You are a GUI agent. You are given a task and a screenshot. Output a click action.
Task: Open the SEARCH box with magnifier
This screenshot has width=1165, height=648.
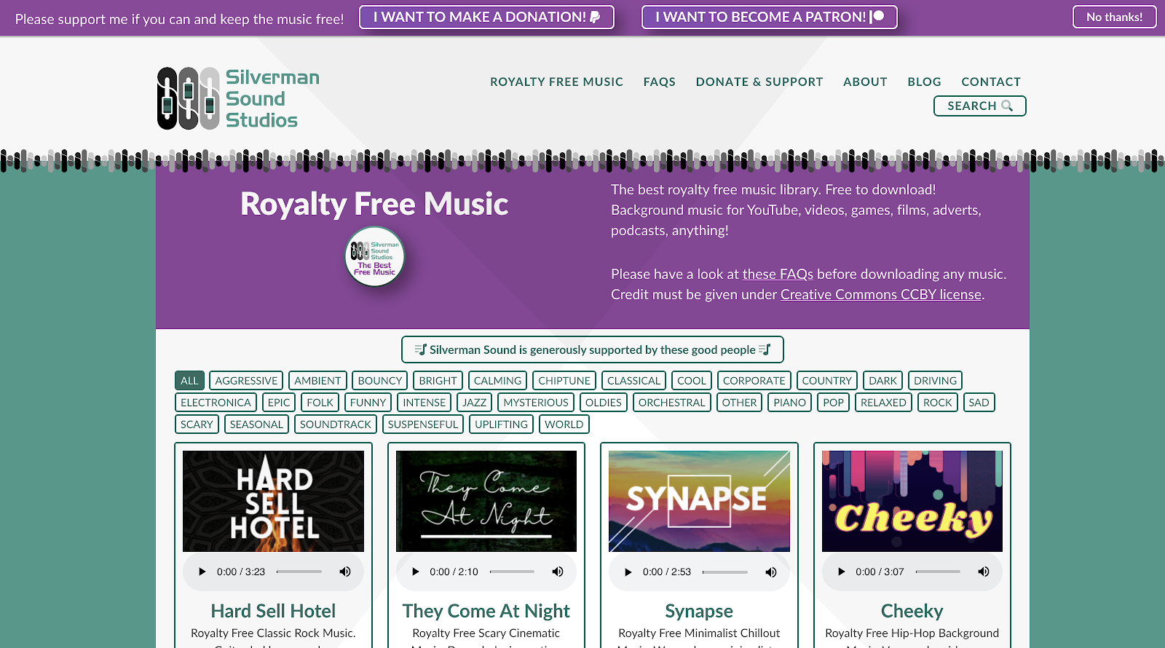979,106
